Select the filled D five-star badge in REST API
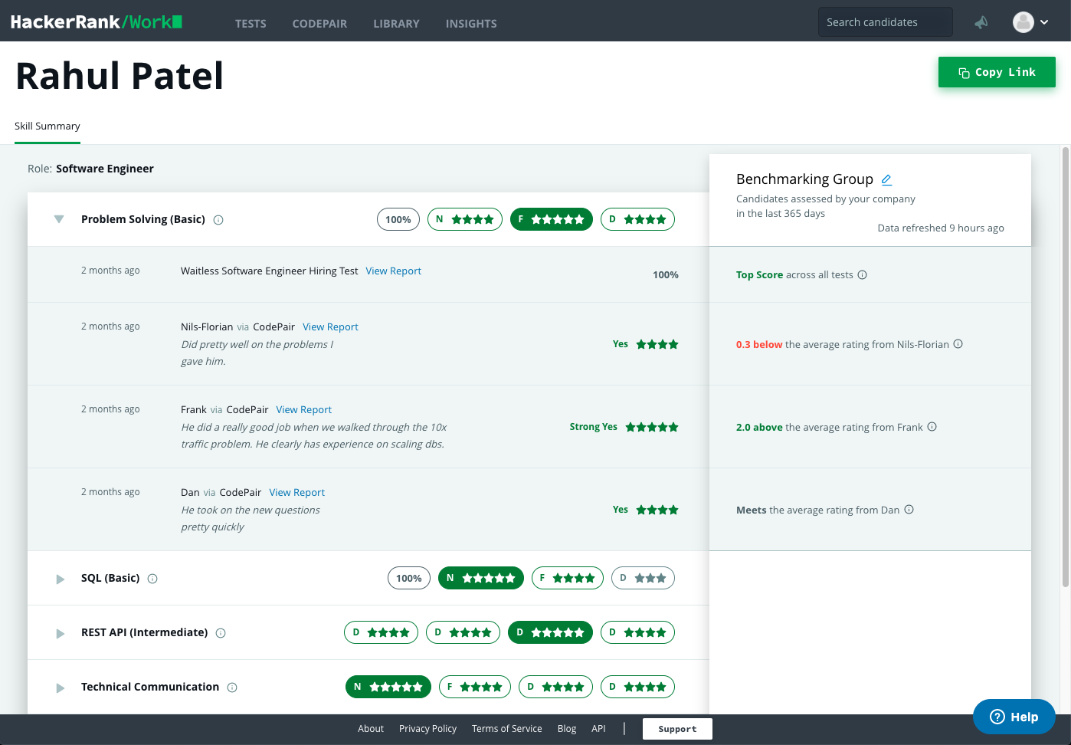The width and height of the screenshot is (1071, 745). [550, 632]
